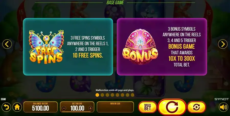The width and height of the screenshot is (230, 116).
Task: Jump to the fourth page indicator dot
Action: 112,95
